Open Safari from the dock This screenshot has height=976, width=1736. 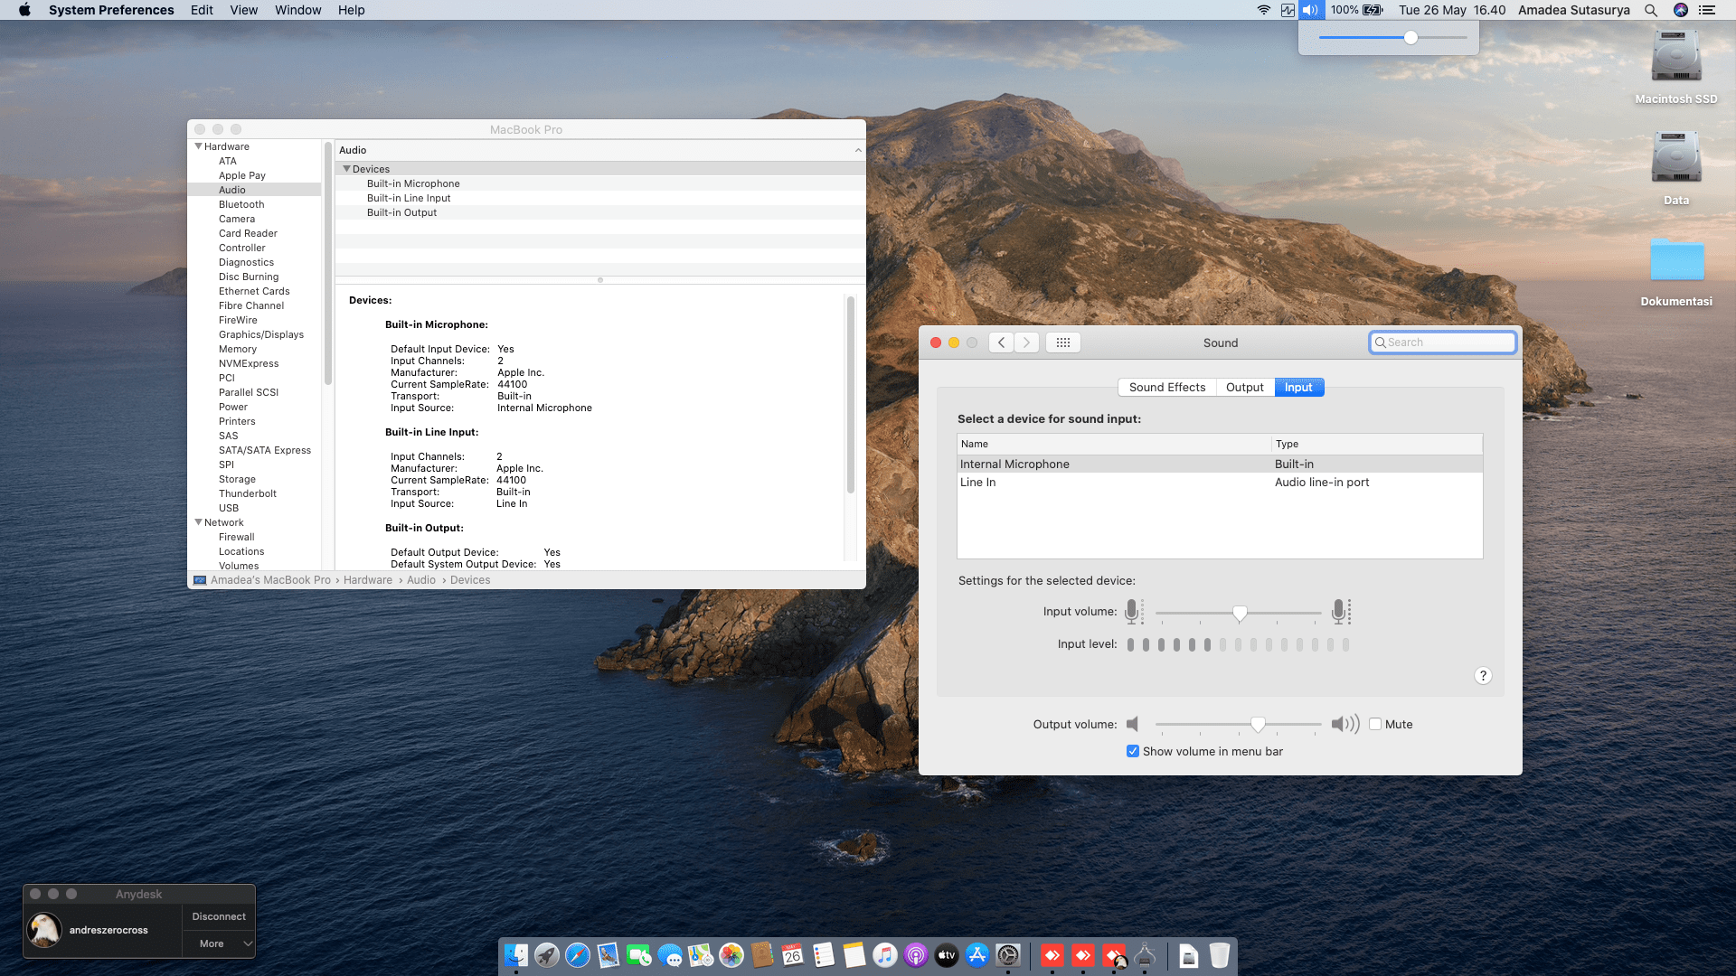click(x=578, y=955)
